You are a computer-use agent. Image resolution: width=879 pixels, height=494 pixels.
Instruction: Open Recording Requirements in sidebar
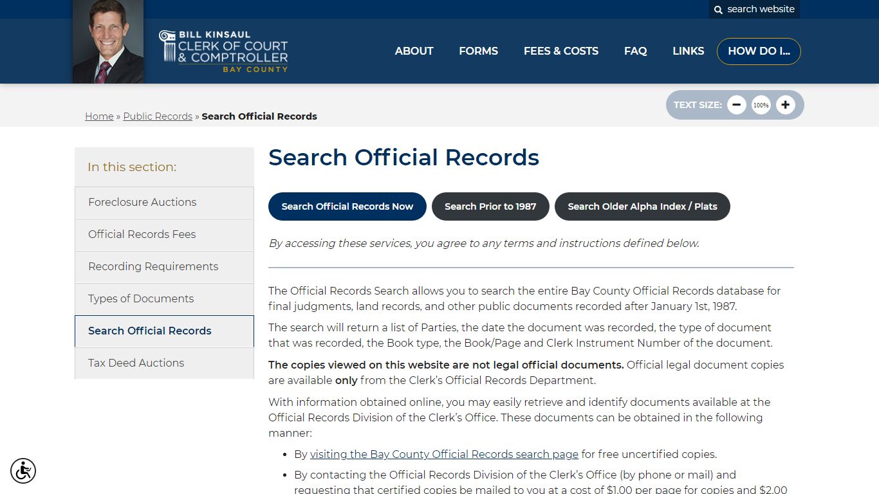tap(164, 267)
